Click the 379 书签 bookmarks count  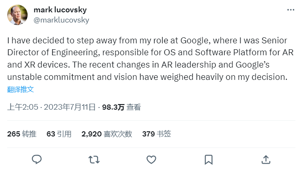[x=157, y=134]
